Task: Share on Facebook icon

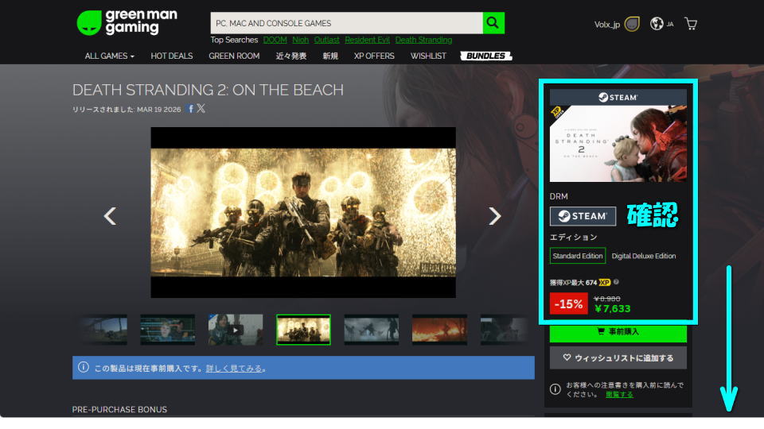Action: click(x=191, y=109)
